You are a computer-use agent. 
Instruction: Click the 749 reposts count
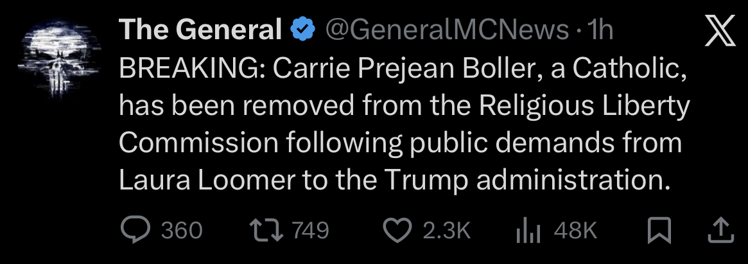coord(311,230)
